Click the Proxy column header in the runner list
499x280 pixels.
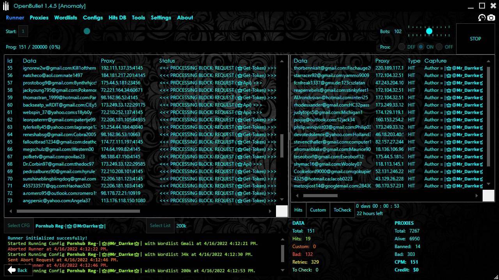(108, 61)
